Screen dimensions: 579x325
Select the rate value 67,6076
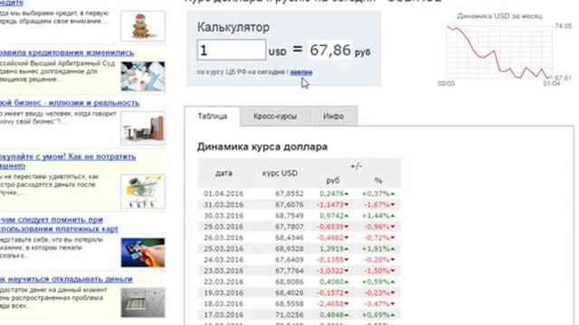click(x=289, y=205)
